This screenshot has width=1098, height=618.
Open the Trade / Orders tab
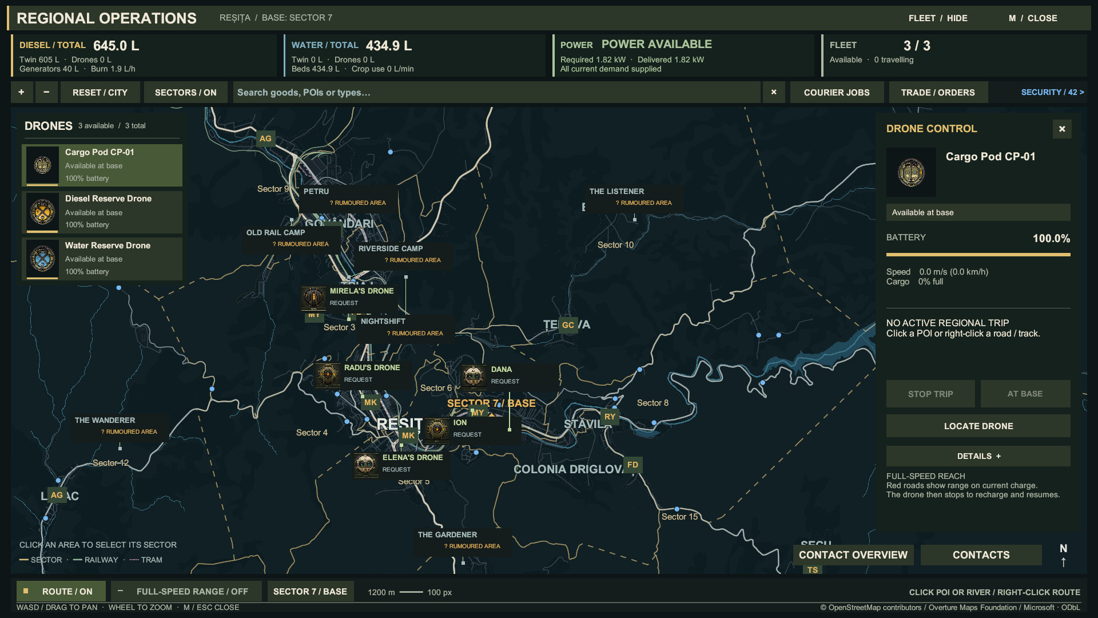[938, 92]
